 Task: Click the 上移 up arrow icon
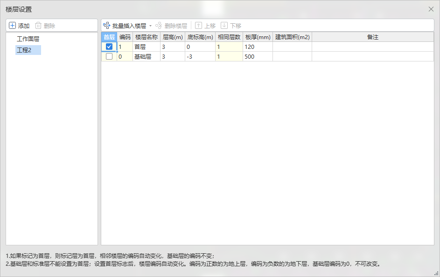[198, 26]
